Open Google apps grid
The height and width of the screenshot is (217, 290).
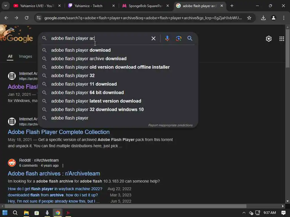282,38
